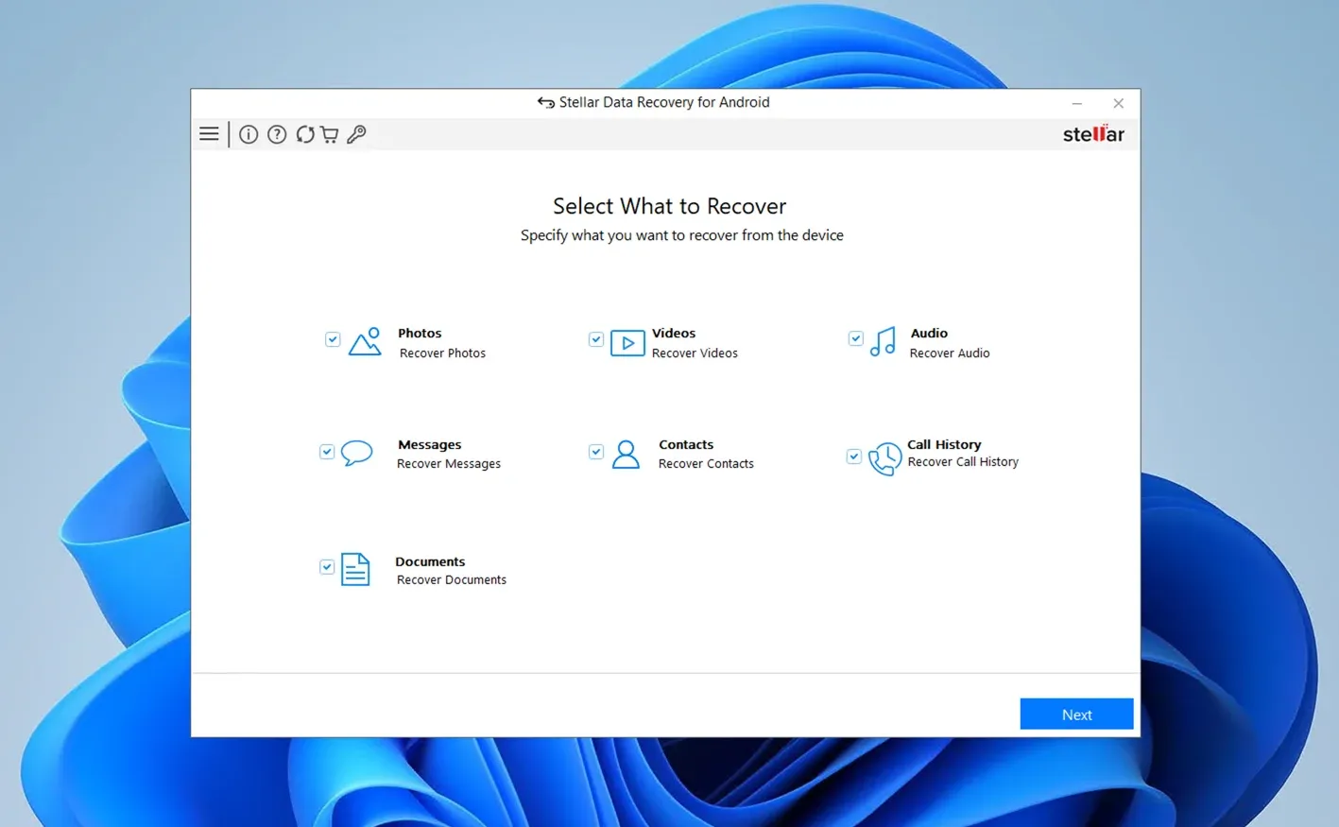Toggle the Audio checkbox
Screen dimensions: 1339x827
pos(855,338)
